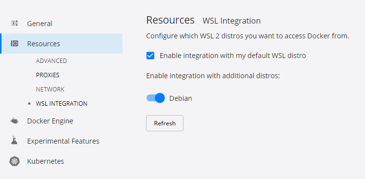365x179 pixels.
Task: Select the Resources disk icon in sidebar
Action: point(14,44)
